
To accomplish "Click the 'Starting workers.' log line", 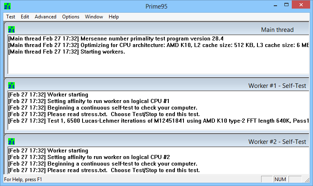I will (67, 52).
